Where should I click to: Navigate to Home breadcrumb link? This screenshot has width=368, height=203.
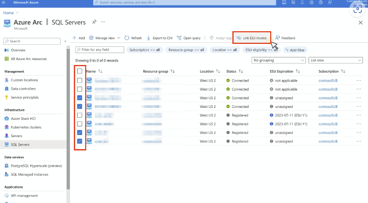[9, 13]
